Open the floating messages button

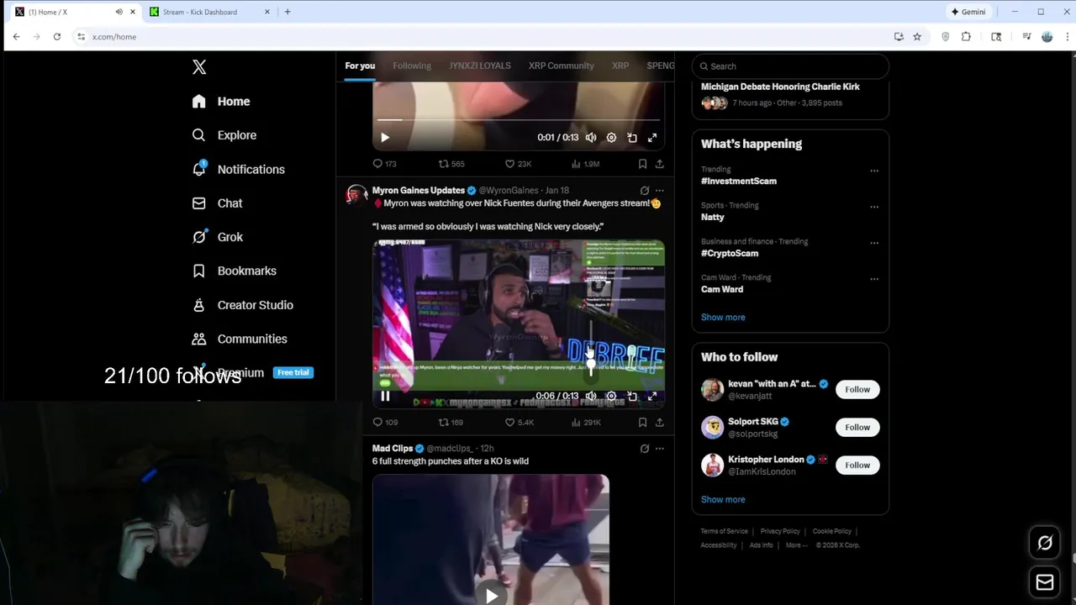click(x=1045, y=582)
